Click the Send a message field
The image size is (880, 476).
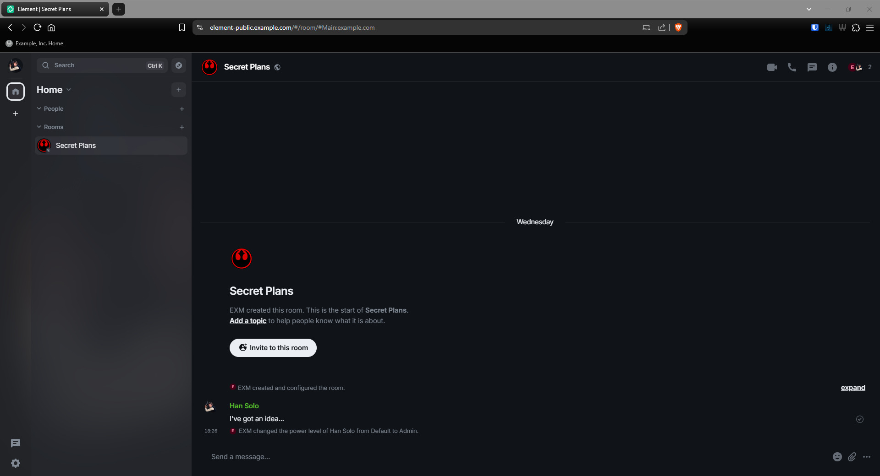[x=504, y=457]
